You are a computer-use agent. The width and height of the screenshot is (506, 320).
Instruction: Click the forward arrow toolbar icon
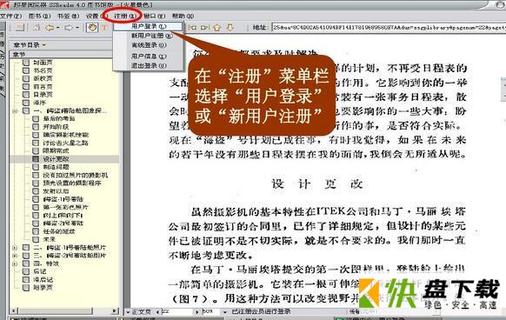click(x=69, y=28)
